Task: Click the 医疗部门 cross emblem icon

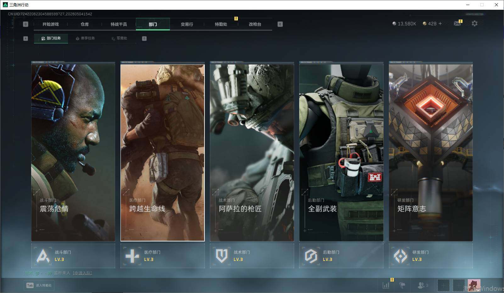Action: (132, 256)
